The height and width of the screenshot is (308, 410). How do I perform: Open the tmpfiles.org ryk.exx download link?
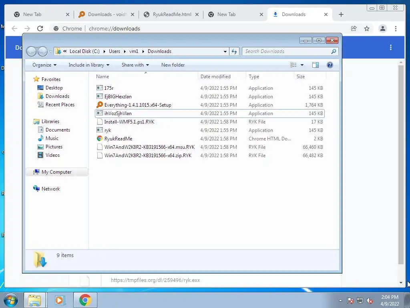tap(155, 280)
